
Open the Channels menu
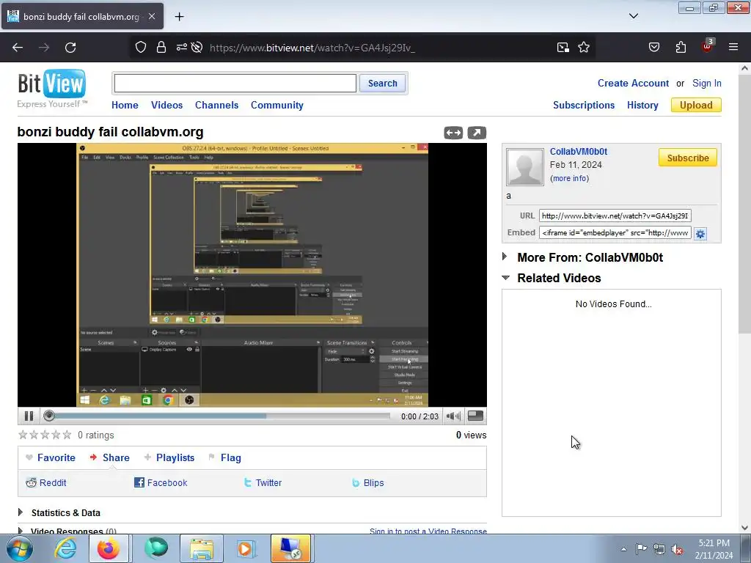click(x=216, y=105)
